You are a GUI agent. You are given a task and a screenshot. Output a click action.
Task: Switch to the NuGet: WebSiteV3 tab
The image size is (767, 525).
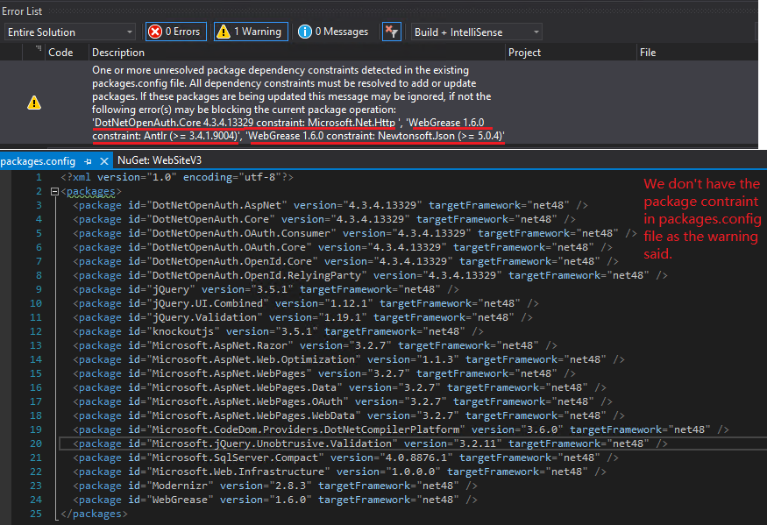pyautogui.click(x=160, y=160)
